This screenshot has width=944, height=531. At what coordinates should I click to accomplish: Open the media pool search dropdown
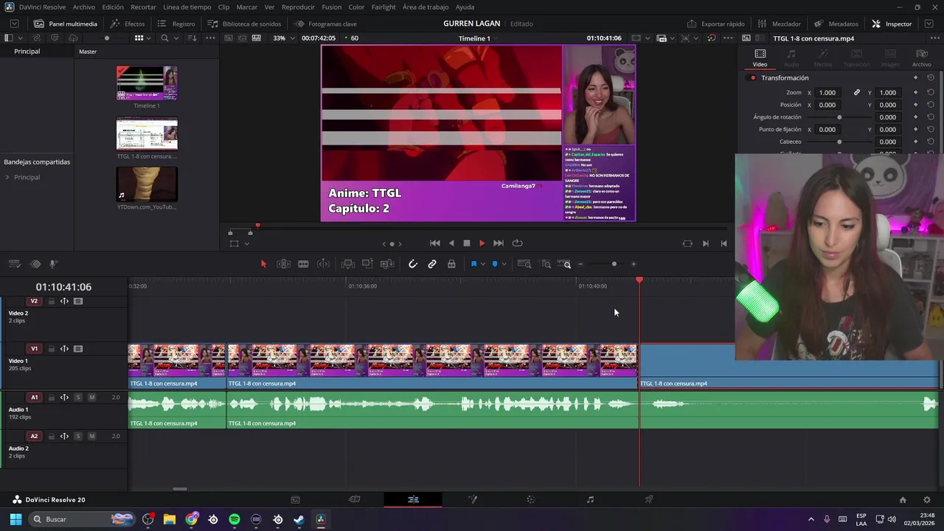177,38
